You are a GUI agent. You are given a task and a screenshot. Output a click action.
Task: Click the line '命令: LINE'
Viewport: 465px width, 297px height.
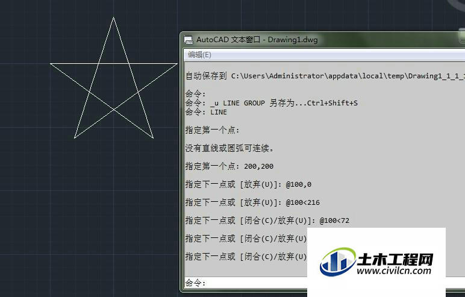tap(206, 112)
